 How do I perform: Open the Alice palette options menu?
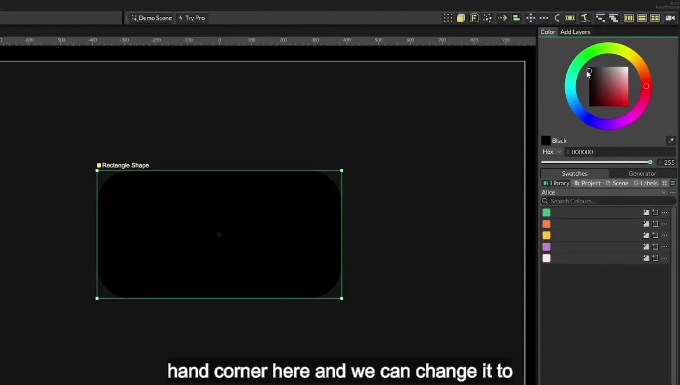pos(673,192)
